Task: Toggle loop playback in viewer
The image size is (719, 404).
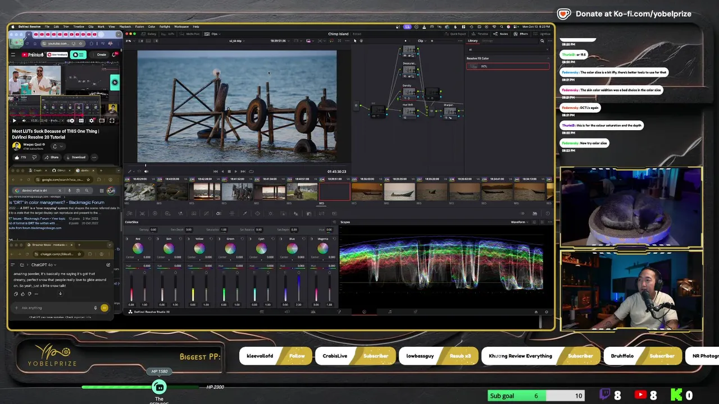Action: 251,171
